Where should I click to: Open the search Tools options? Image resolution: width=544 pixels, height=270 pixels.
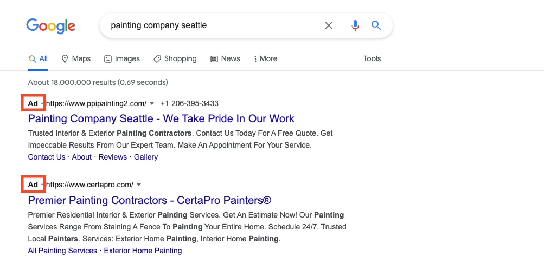point(372,58)
